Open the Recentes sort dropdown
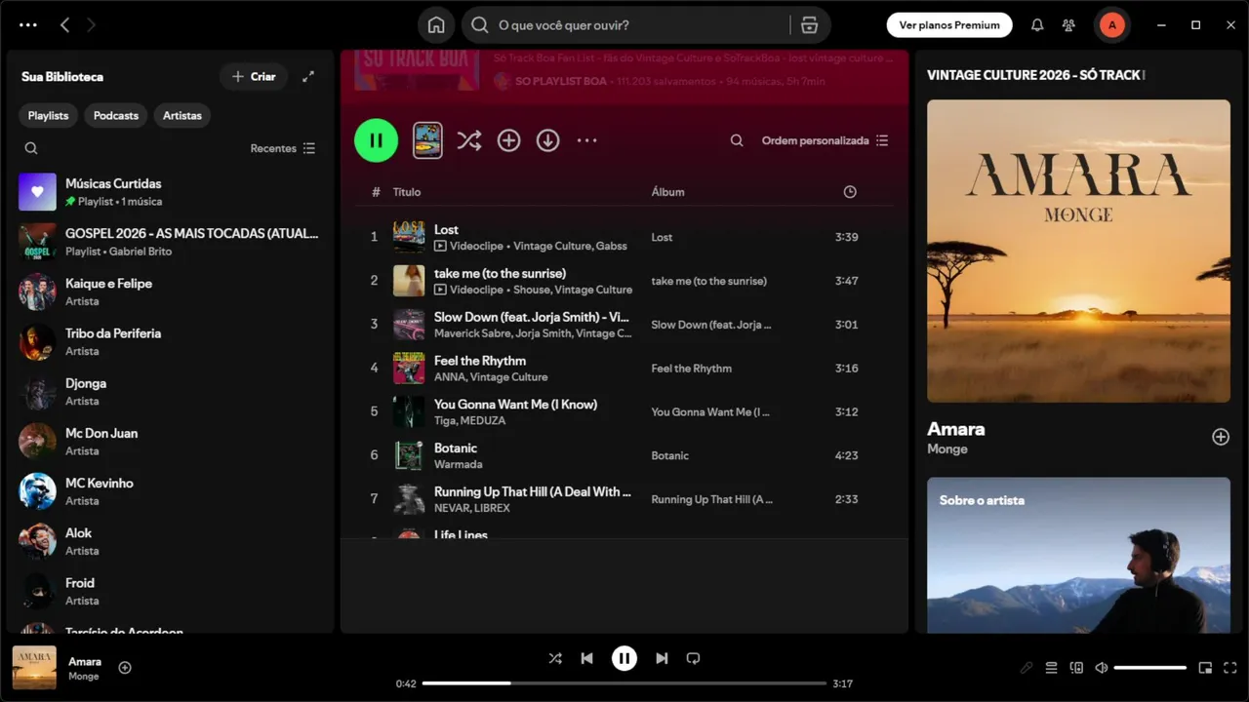This screenshot has width=1249, height=702. pos(283,148)
